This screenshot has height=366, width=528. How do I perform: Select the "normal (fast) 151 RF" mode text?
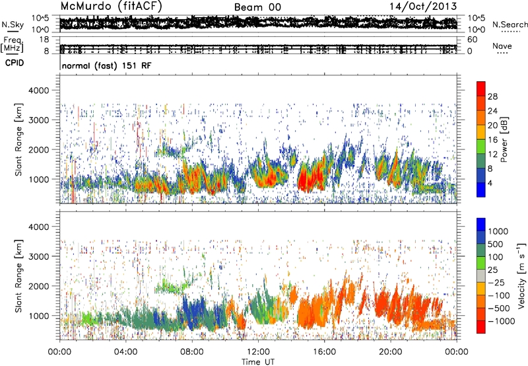coord(107,65)
